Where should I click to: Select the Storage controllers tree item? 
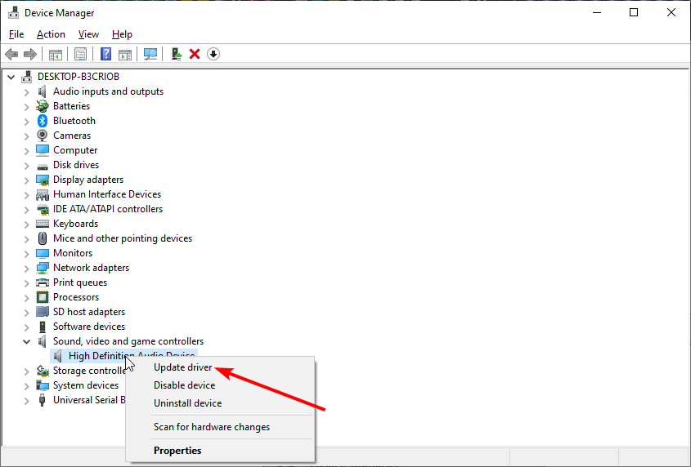[x=89, y=371]
